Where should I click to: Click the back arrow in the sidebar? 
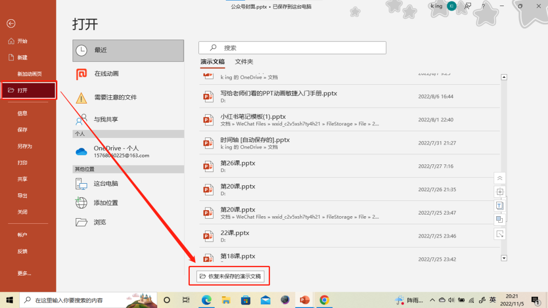point(11,23)
